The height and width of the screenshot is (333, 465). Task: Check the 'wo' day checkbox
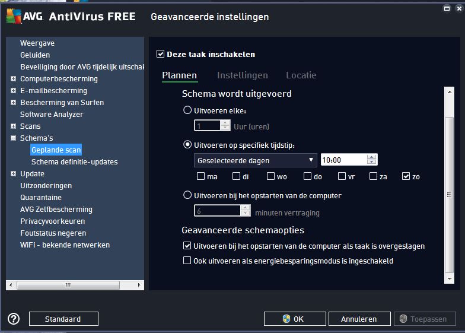[x=270, y=176]
